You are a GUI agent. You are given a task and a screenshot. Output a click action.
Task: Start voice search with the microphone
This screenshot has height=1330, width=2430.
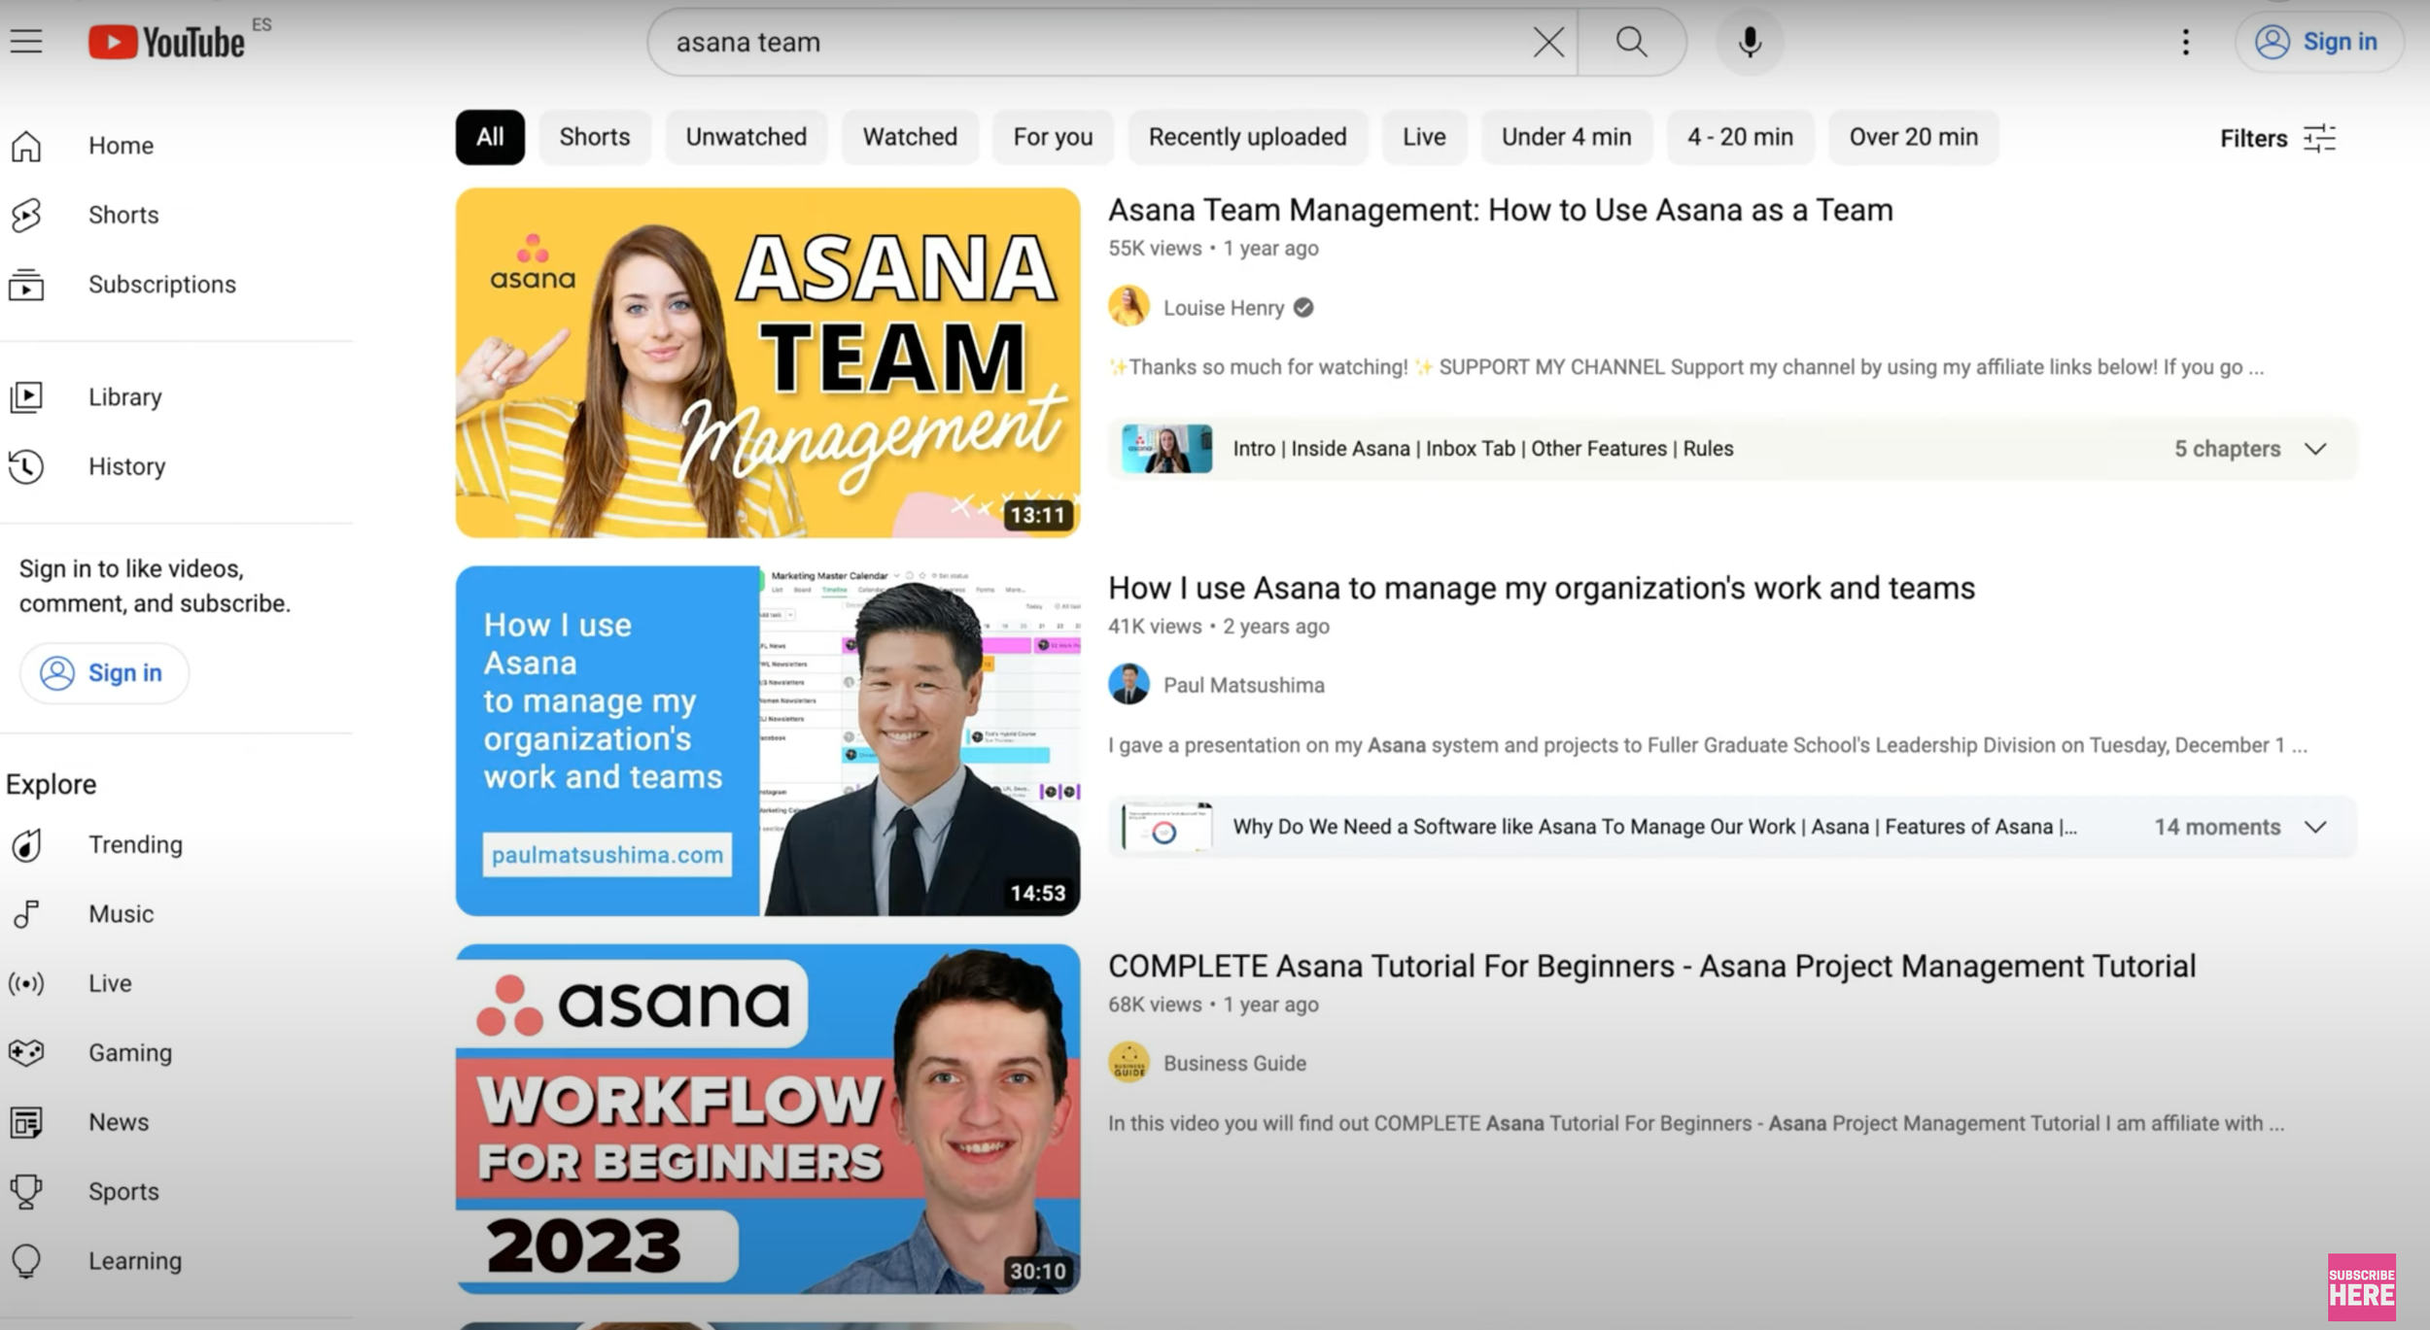[x=1750, y=42]
